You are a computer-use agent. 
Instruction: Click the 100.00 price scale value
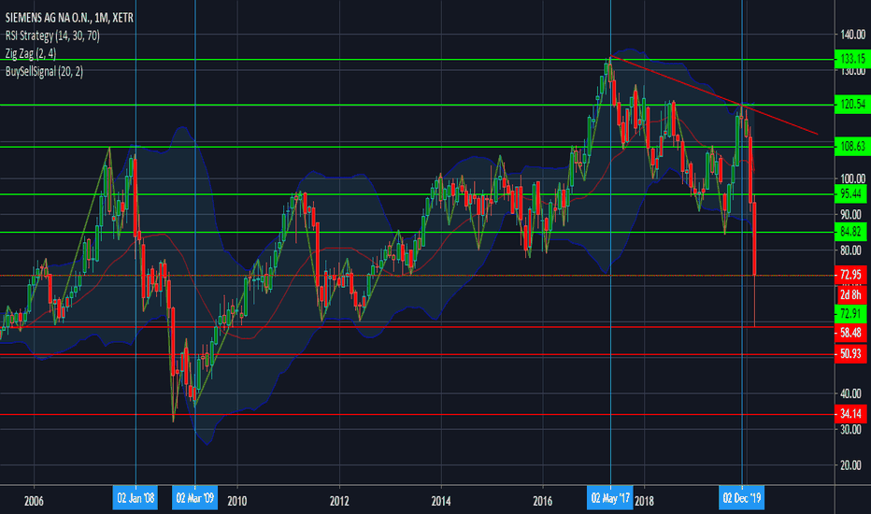[x=852, y=178]
